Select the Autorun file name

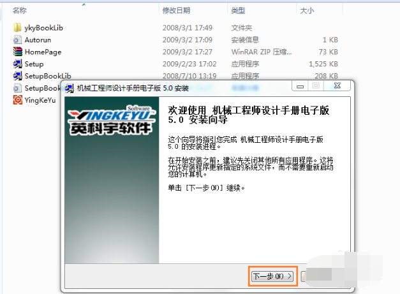38,40
